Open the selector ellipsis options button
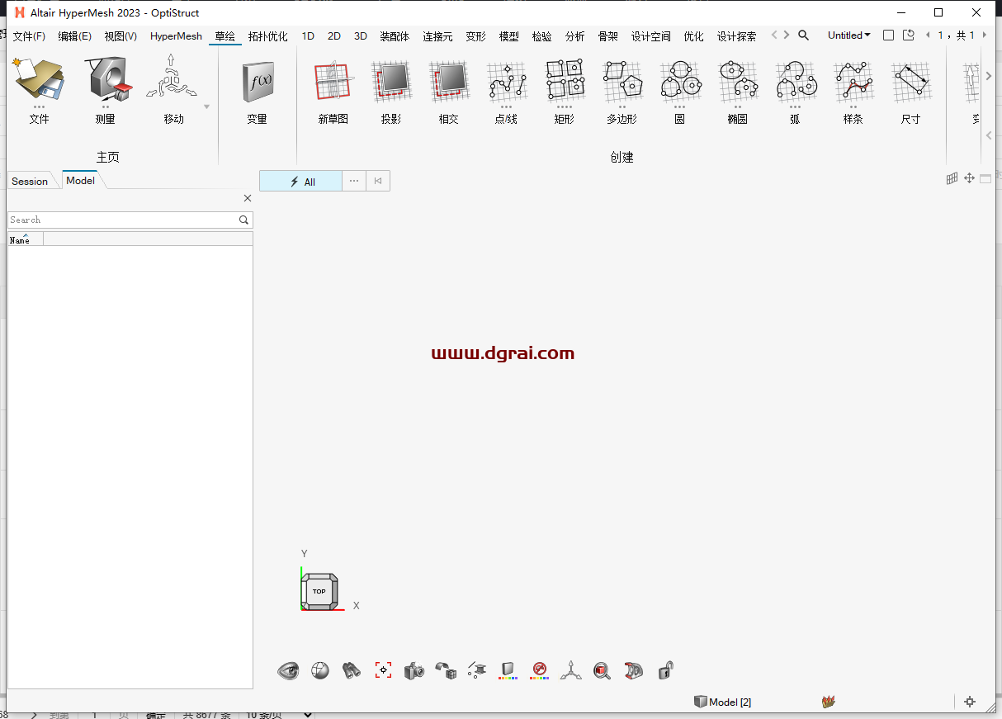The height and width of the screenshot is (719, 1002). click(x=354, y=182)
